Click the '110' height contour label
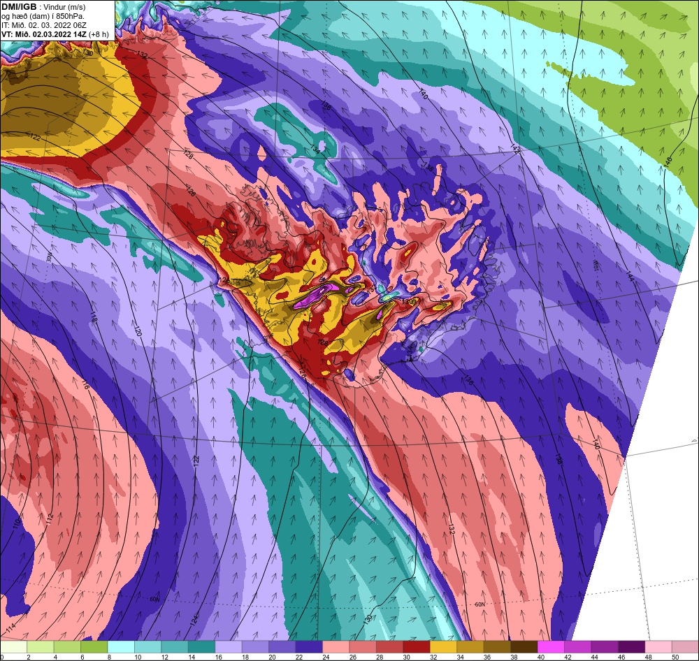Viewport: 699px width, 661px height. point(17,524)
